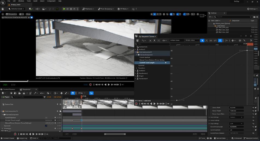Open the eye view options in Curves toolbar

tap(164, 41)
